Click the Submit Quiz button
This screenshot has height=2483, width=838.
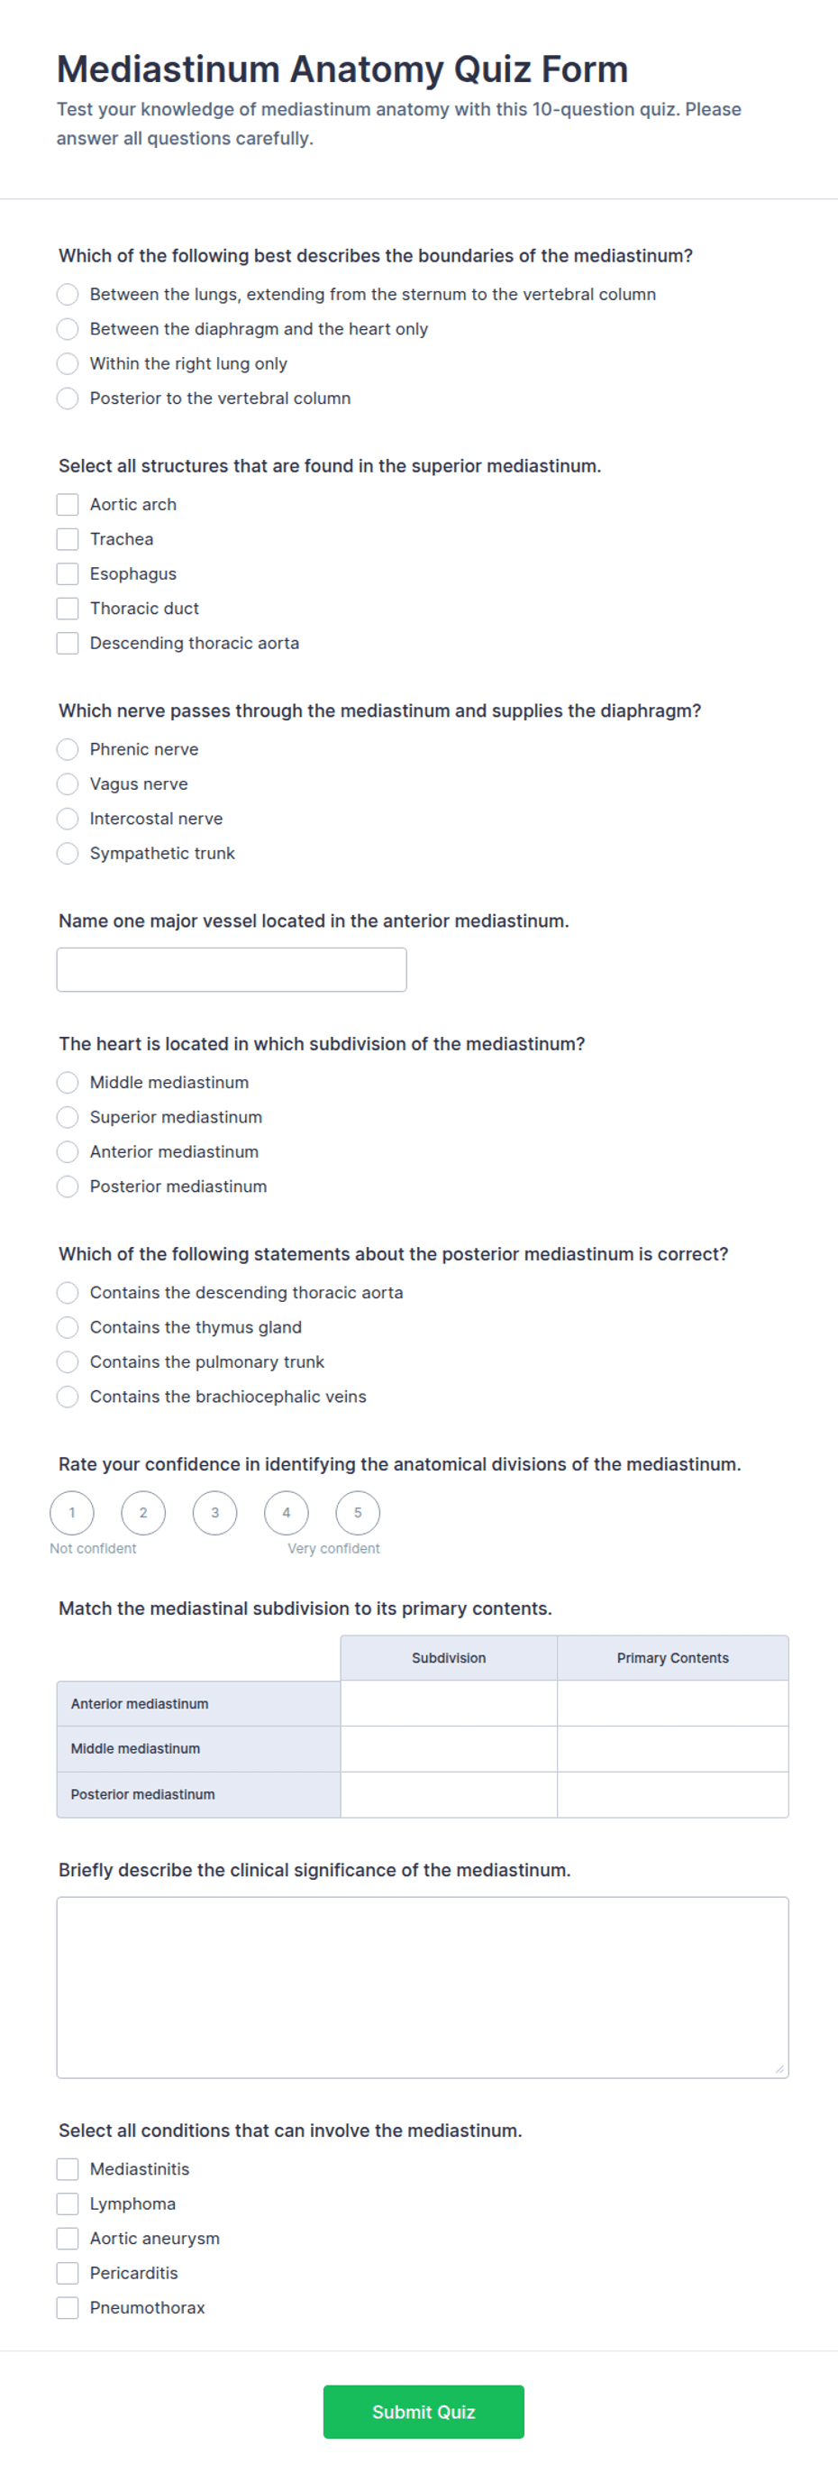(424, 2412)
